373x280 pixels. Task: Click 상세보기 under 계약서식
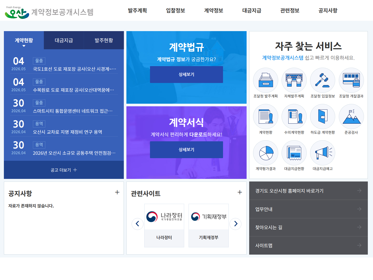pos(187,150)
